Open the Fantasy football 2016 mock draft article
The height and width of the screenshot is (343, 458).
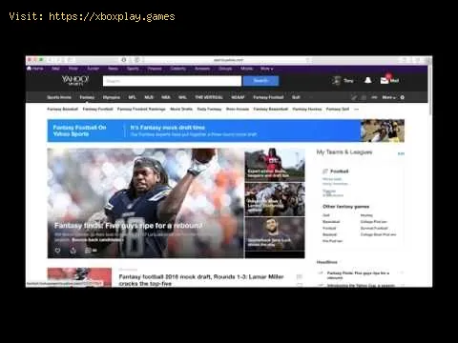click(201, 280)
